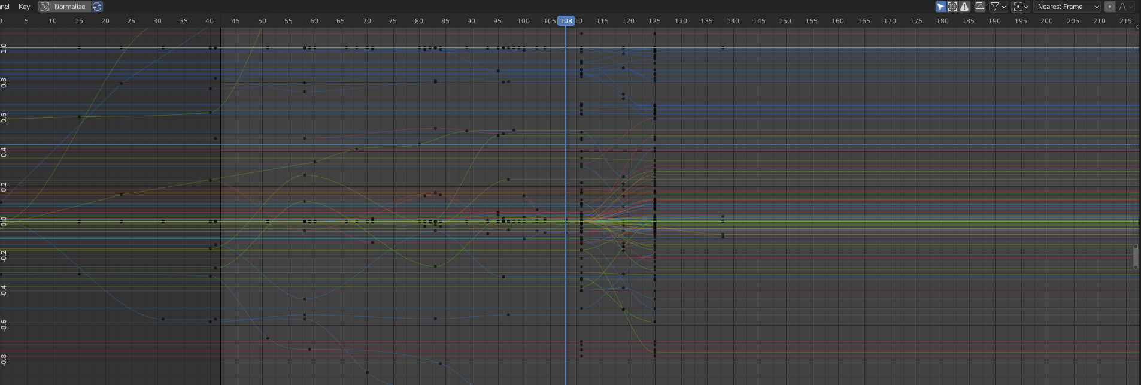Toggle Show Hidden dashed-box icon
The height and width of the screenshot is (385, 1141).
[952, 7]
